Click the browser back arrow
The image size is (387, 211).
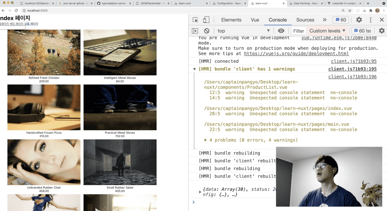click(3, 11)
